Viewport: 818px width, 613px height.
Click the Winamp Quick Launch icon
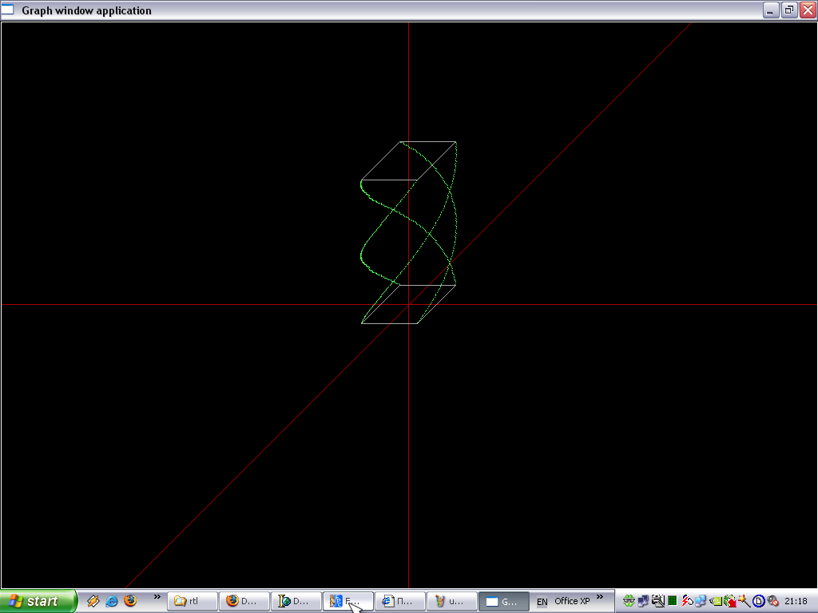click(93, 601)
